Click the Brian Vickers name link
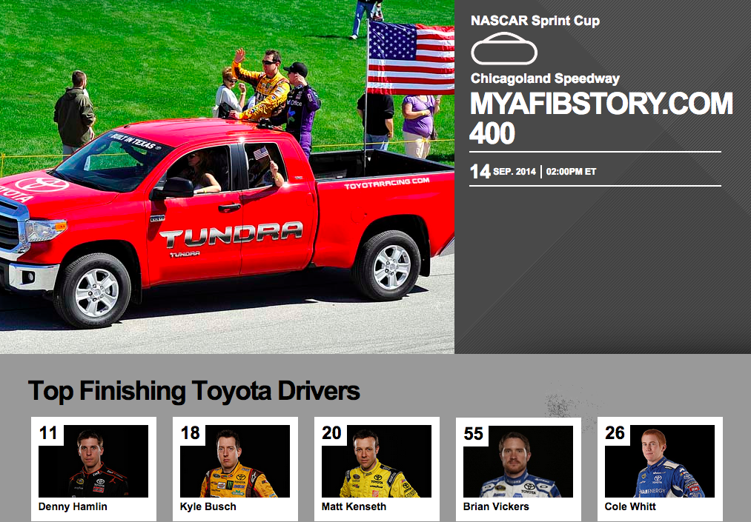 click(496, 506)
